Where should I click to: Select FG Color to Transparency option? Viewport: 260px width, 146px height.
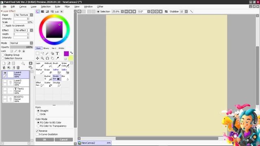click(x=38, y=126)
